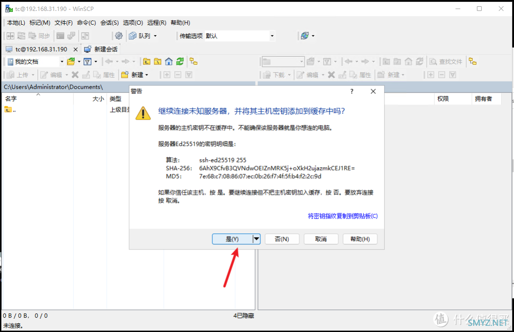Open the 远程(R) menu
Viewport: 514px width, 332px height.
157,23
